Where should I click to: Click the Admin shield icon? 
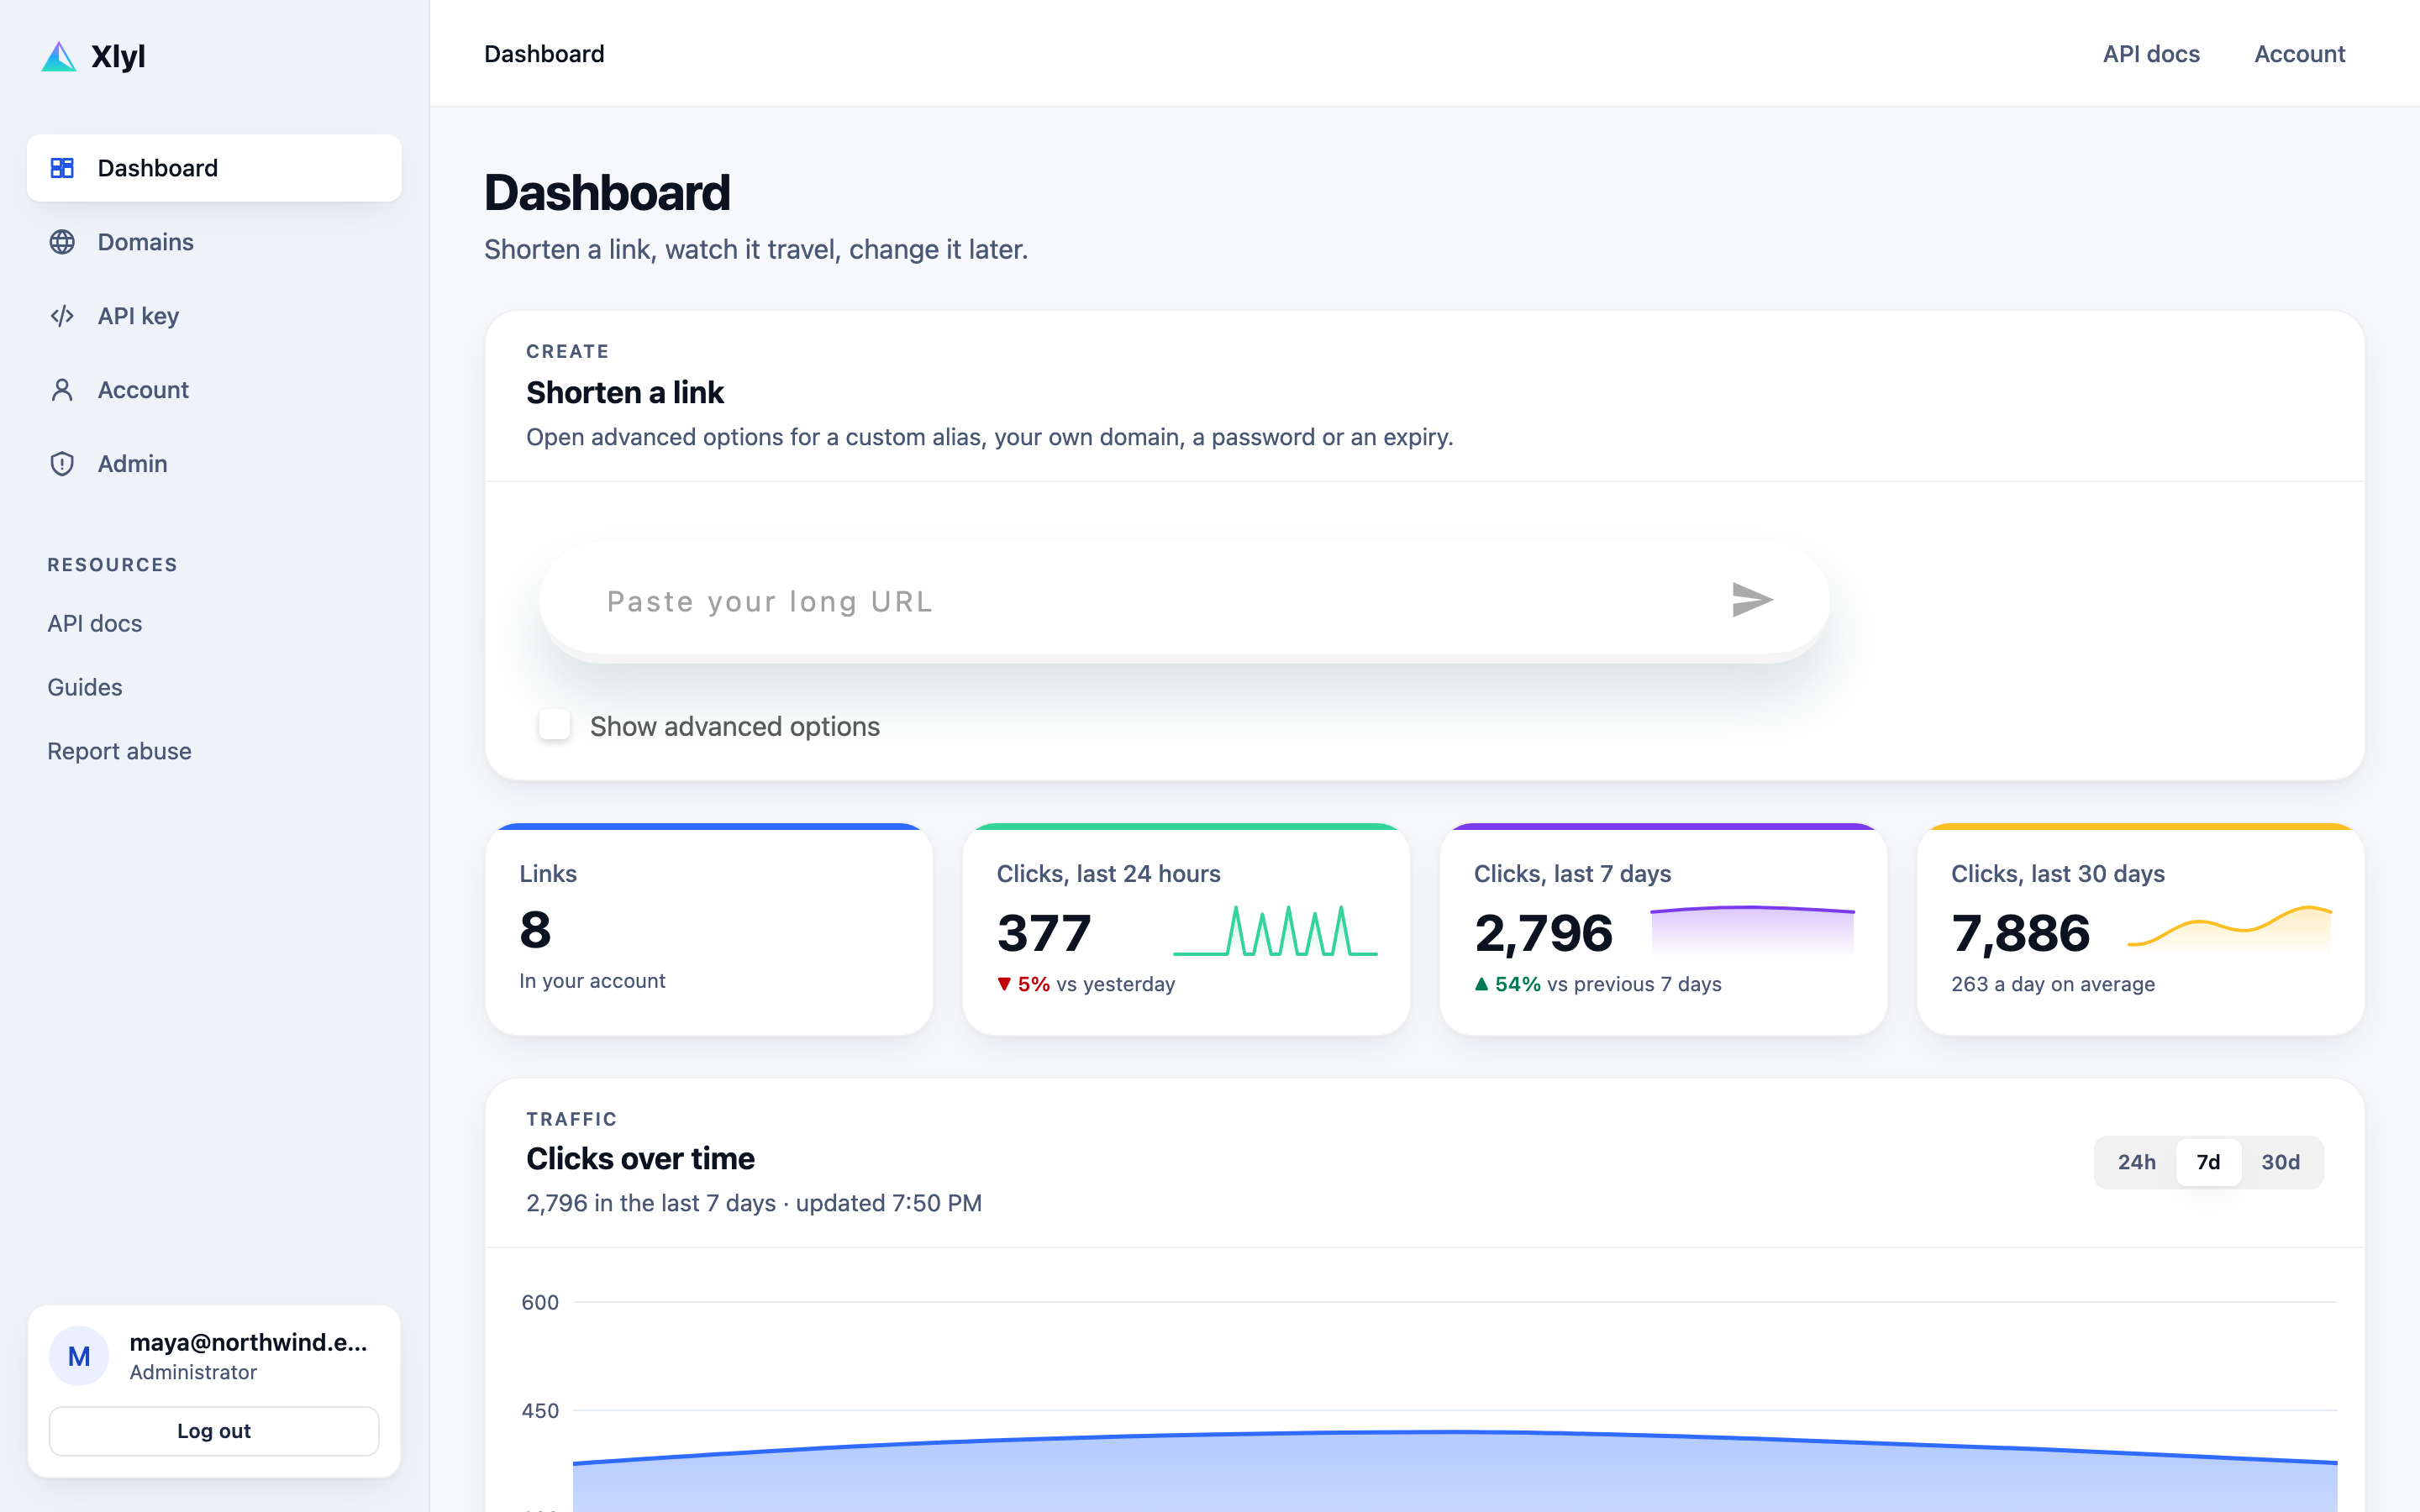[x=62, y=464]
